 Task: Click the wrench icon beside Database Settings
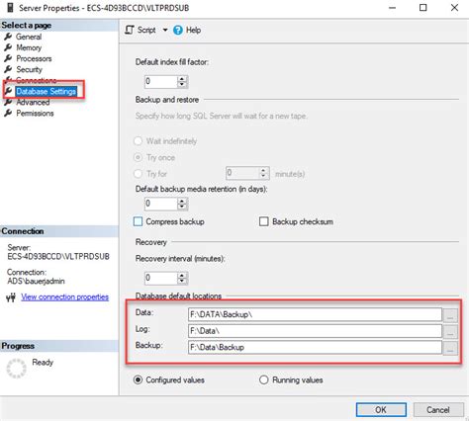[x=9, y=91]
